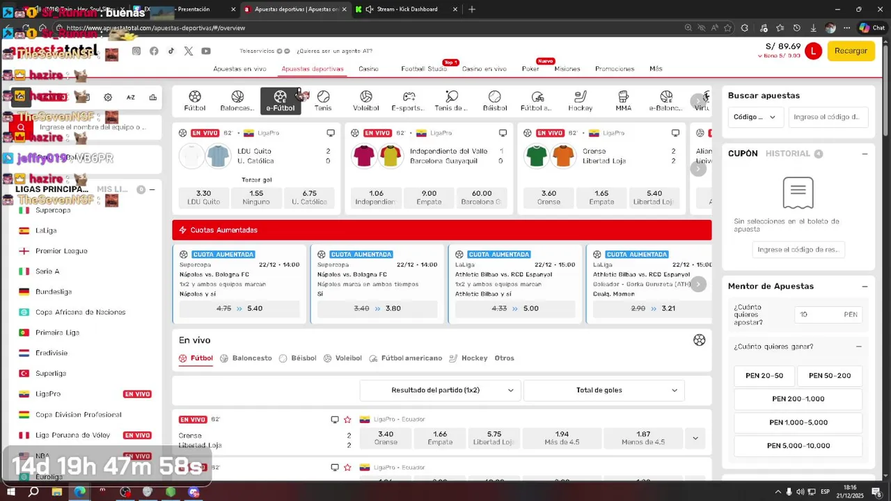
Task: Open Bundesliga in leagues sidebar
Action: tap(54, 292)
